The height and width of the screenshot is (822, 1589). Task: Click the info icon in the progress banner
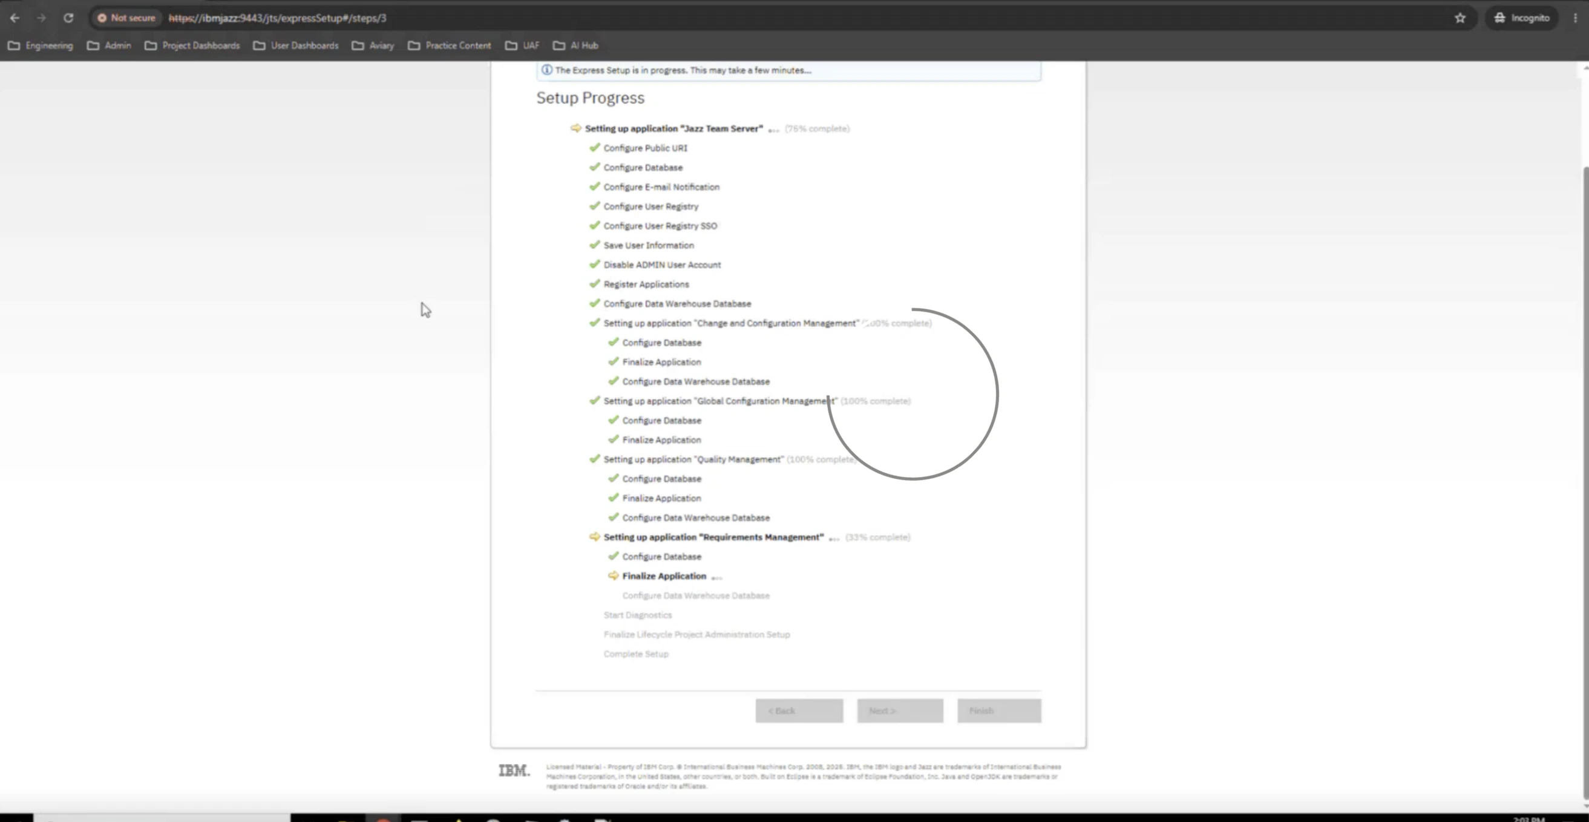pos(546,70)
